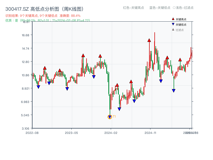Viewport: 213px width, 160px height.
Task: Click the 12.80 y-axis label
Action: (26, 62)
